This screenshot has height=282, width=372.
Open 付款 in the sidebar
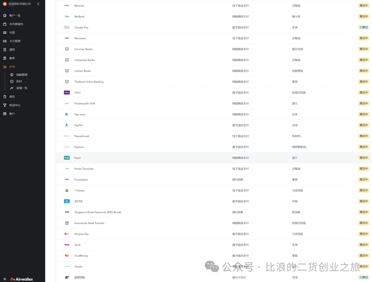[x=12, y=32]
